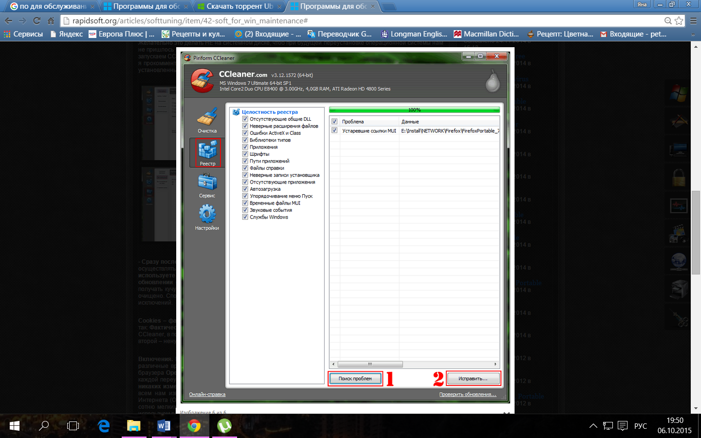Screen dimensions: 701x438
Task: Toggle the select-all checkbox beside the Проблема column
Action: click(x=334, y=121)
